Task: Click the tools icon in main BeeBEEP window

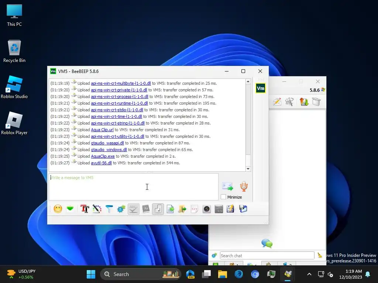Action: pyautogui.click(x=289, y=102)
